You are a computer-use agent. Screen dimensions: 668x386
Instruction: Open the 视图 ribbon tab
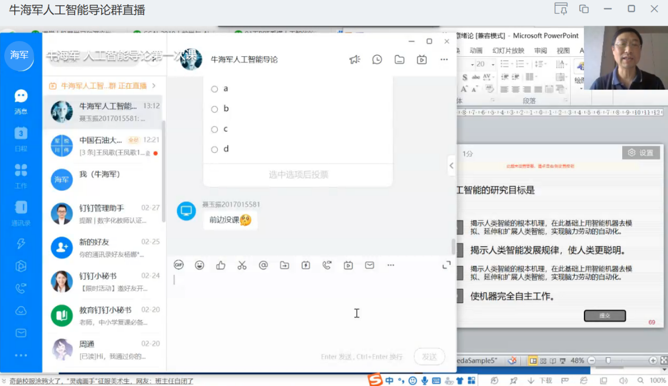pyautogui.click(x=563, y=51)
